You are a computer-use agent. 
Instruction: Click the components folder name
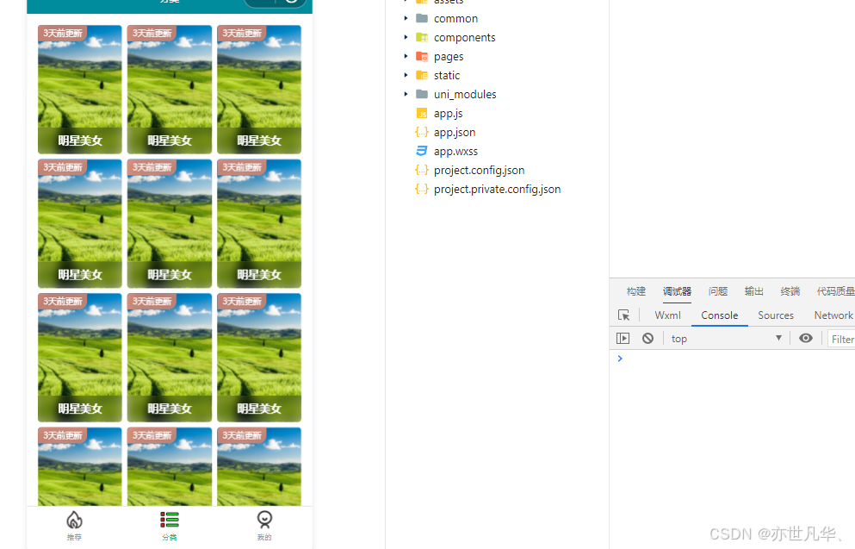point(465,38)
